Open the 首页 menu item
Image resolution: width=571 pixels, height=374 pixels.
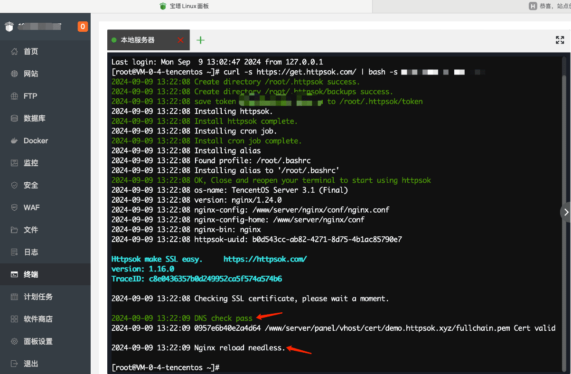point(45,51)
